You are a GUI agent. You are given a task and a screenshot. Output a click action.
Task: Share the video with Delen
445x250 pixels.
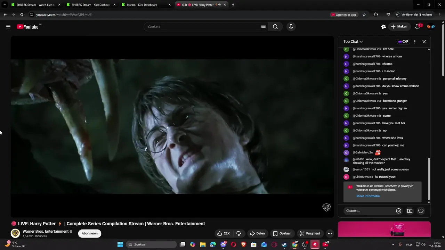coord(257,233)
